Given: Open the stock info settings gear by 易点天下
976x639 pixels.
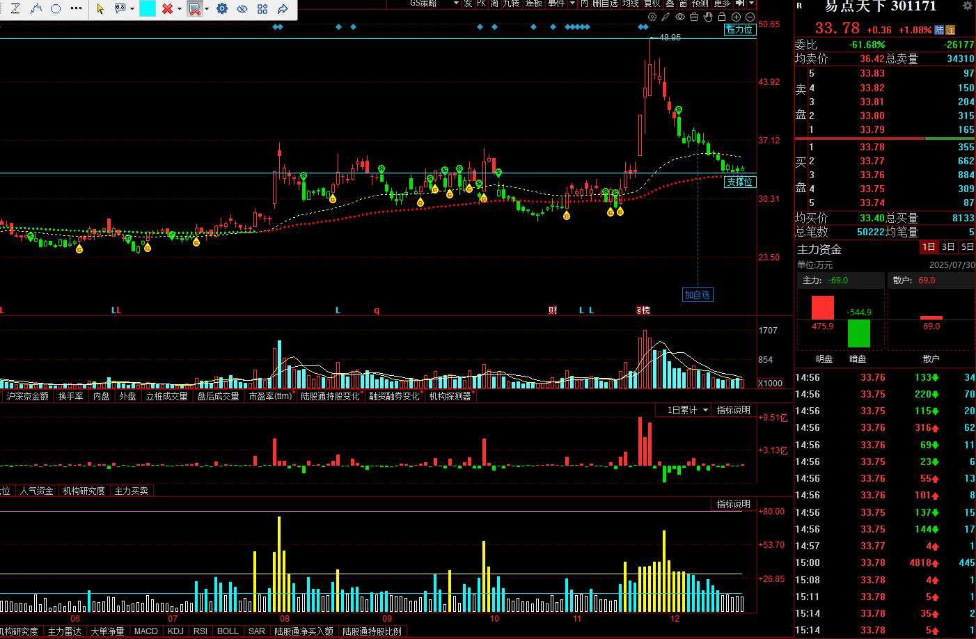Looking at the screenshot, I should [x=968, y=6].
